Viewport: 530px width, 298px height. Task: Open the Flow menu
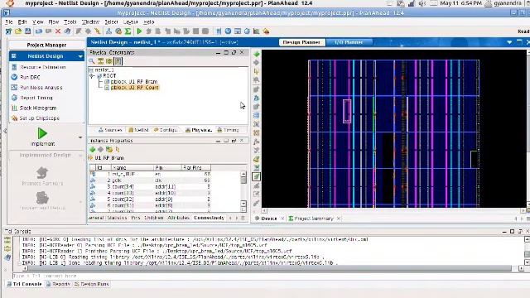53,22
